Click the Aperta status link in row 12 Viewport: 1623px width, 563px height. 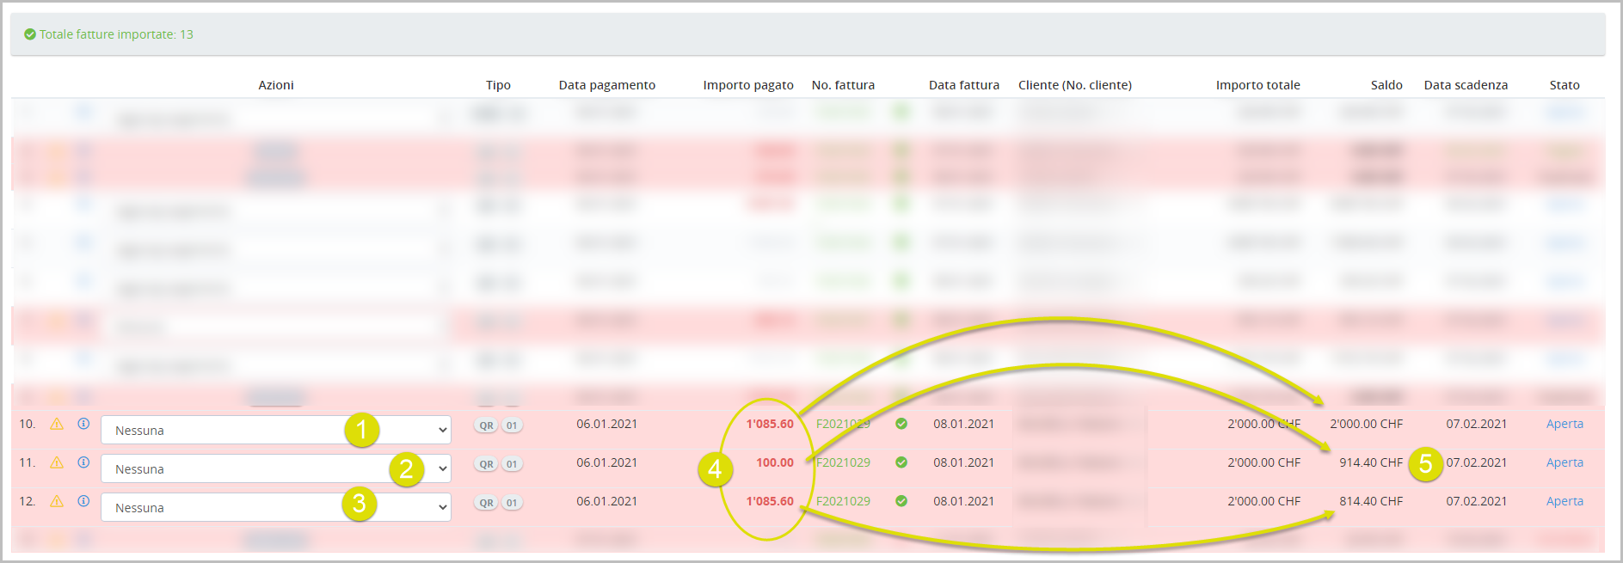coord(1565,501)
